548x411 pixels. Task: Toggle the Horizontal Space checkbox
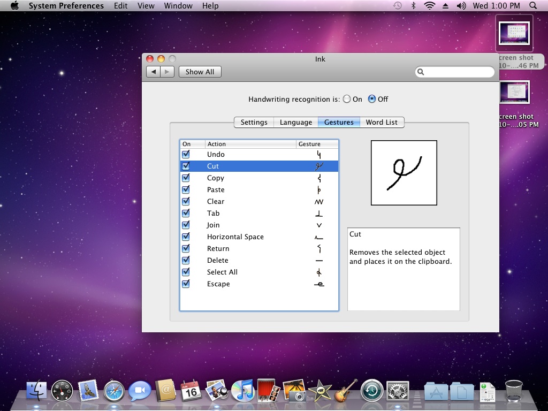186,237
